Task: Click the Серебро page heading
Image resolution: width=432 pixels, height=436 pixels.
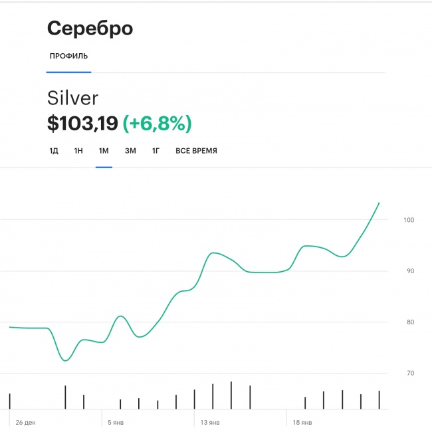Action: point(90,29)
